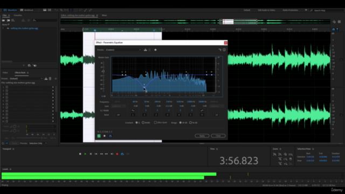This screenshot has height=194, width=345.
Task: Click the Stop button in Transport
Action: pyautogui.click(x=80, y=154)
